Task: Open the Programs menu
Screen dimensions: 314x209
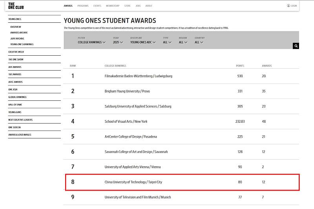Action: (x=83, y=6)
